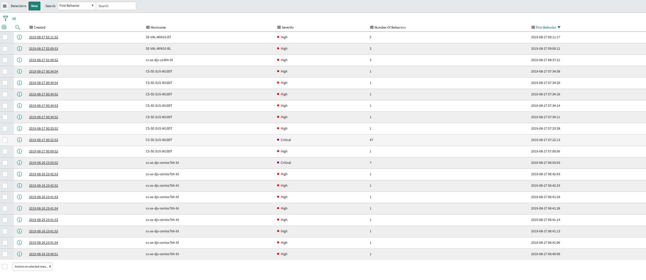The image size is (646, 280).
Task: Open Severity column menu icon
Action: [279, 27]
